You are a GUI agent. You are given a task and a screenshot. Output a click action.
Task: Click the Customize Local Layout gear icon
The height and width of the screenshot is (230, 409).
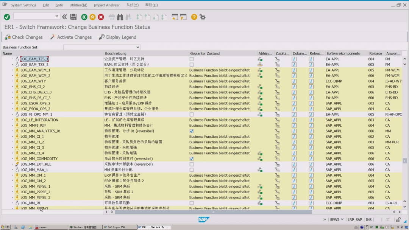click(202, 17)
